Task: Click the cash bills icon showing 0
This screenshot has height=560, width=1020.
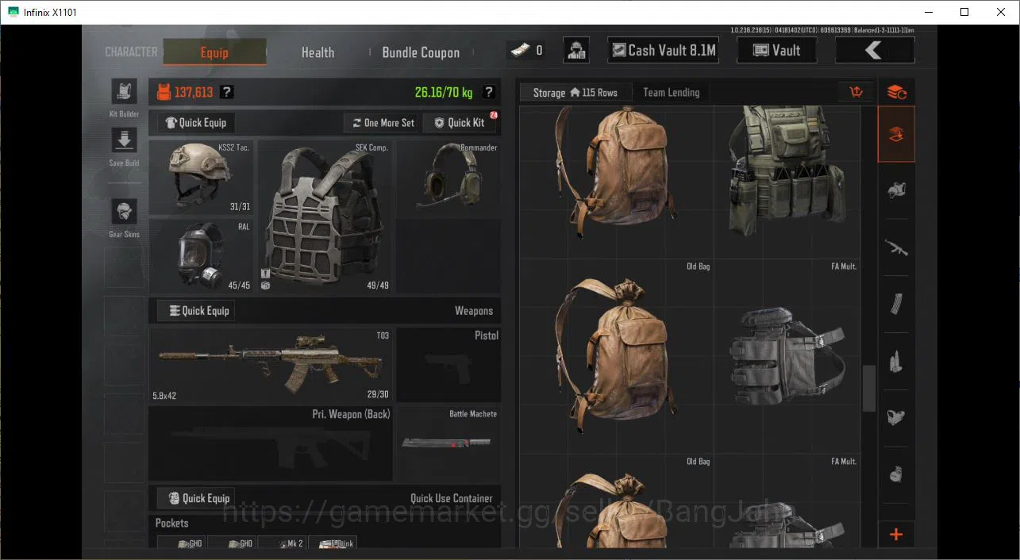Action: (x=520, y=50)
